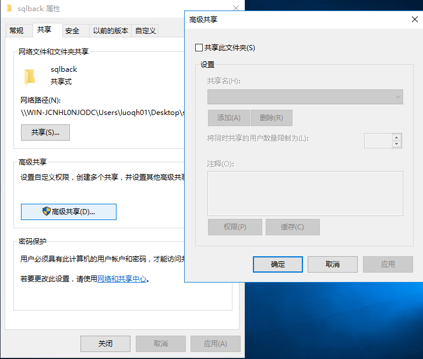Click the 共享式 status text
Image resolution: width=423 pixels, height=359 pixels.
(x=61, y=81)
